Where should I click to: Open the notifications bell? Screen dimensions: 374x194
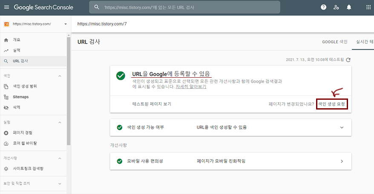click(x=349, y=7)
